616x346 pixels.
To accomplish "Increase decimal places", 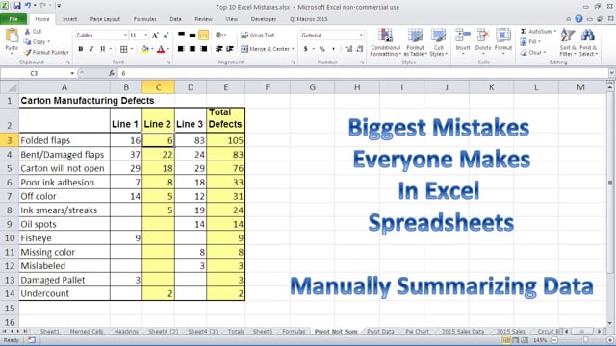I will 348,49.
